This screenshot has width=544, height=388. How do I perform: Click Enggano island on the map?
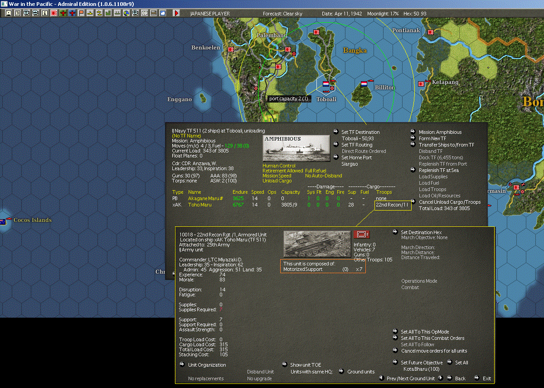(x=203, y=98)
